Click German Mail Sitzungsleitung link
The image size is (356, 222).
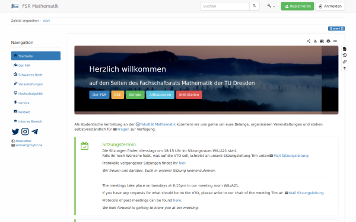point(291,156)
